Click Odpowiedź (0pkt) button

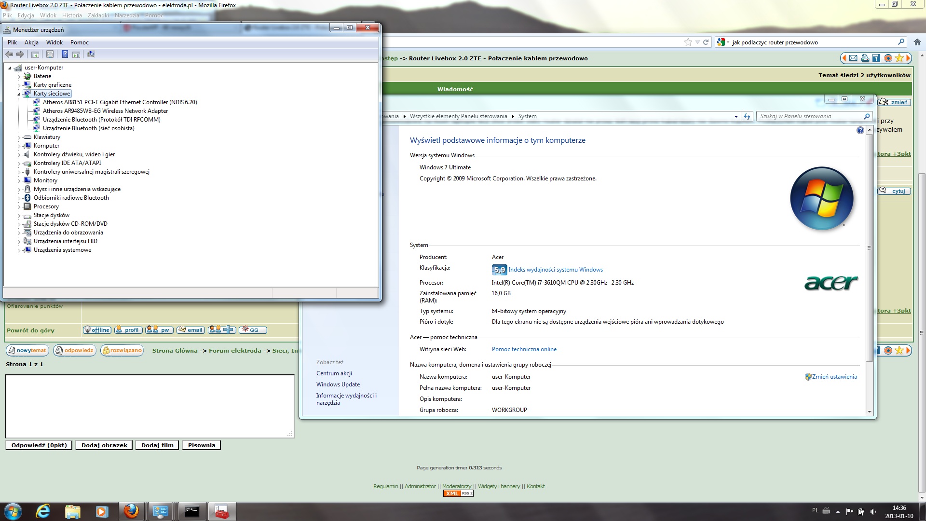(x=39, y=445)
